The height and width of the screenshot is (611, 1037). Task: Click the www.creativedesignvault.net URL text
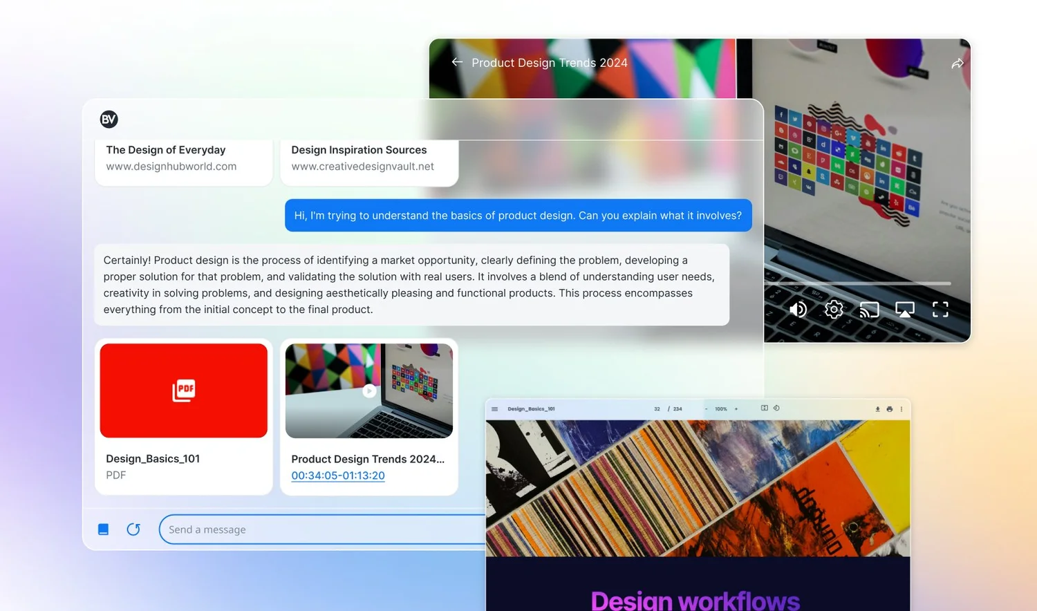[x=363, y=167]
